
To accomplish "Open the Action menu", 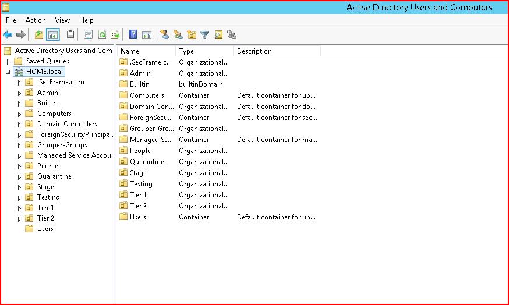I will click(x=36, y=20).
